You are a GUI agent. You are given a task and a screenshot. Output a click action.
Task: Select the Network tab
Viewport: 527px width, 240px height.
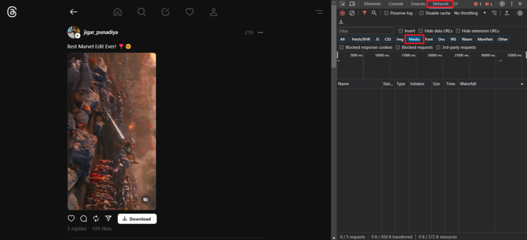pos(441,4)
